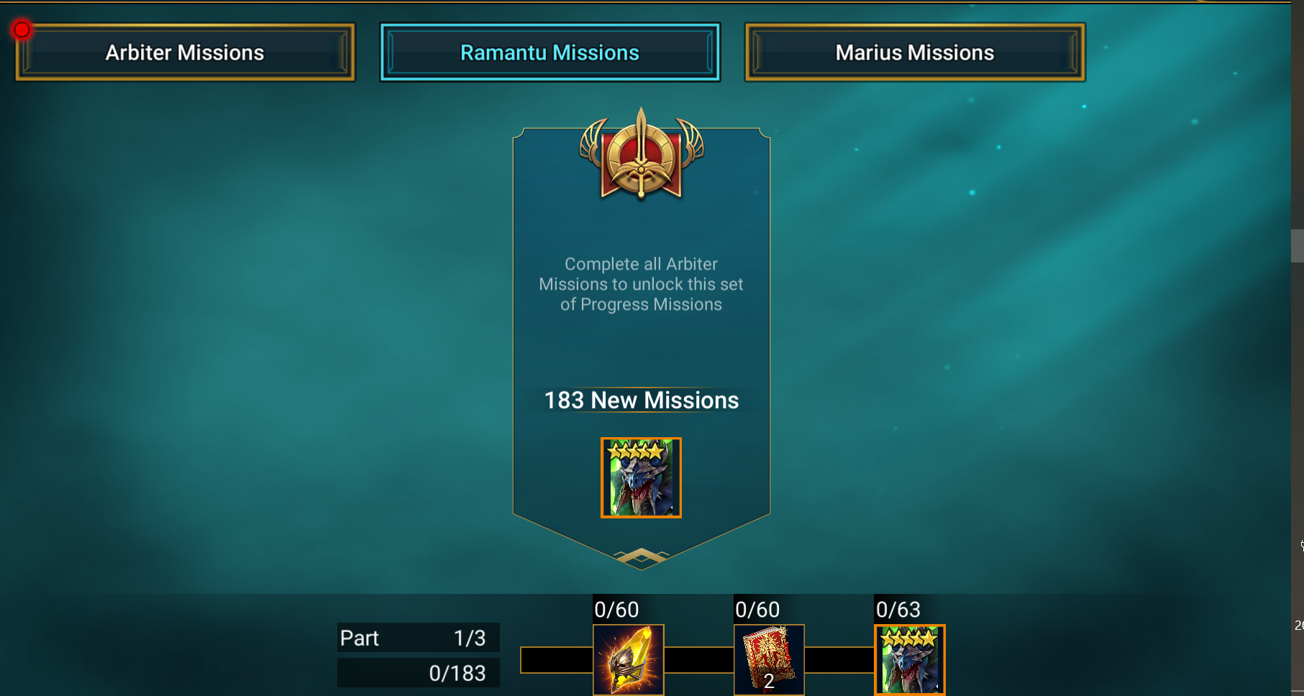Select the champion reward icon at 0/63

[x=910, y=659]
